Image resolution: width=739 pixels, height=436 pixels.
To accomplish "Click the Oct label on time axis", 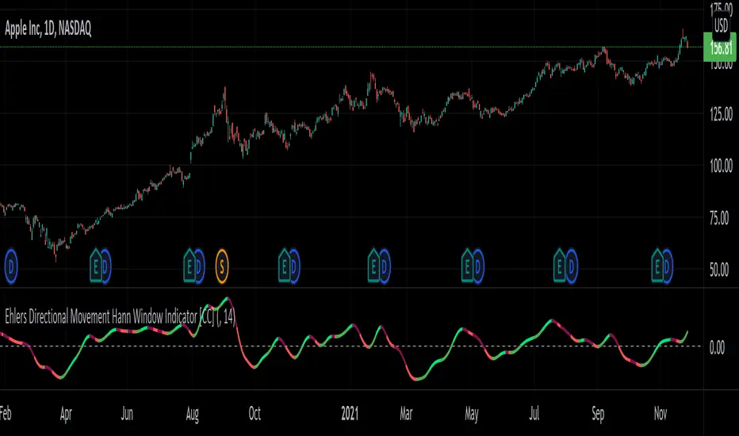I will (255, 413).
